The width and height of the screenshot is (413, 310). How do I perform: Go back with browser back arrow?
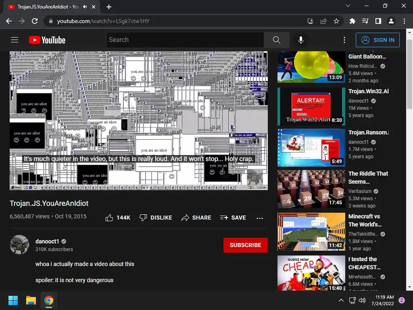[9, 21]
